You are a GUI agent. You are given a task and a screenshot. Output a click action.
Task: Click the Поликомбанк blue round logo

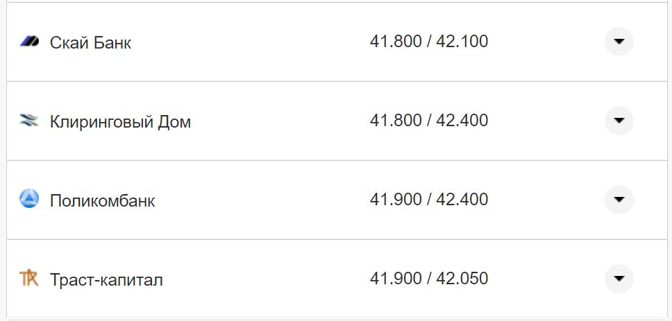coord(29,200)
